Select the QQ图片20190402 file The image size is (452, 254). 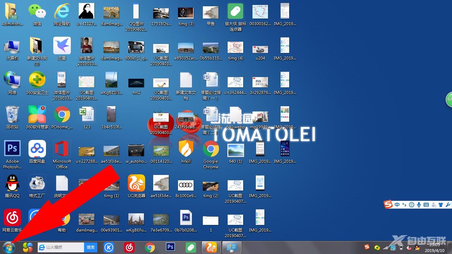tap(136, 17)
